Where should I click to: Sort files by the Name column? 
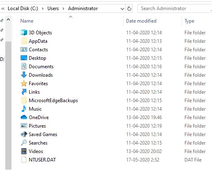[x=27, y=21]
